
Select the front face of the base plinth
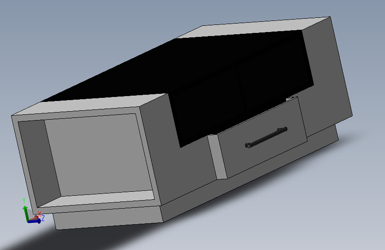[x=108, y=218]
